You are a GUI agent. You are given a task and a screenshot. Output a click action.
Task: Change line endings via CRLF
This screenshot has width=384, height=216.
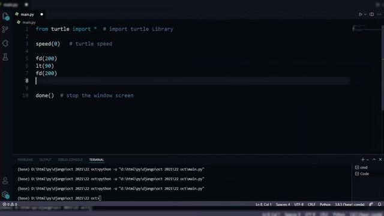[311, 205]
